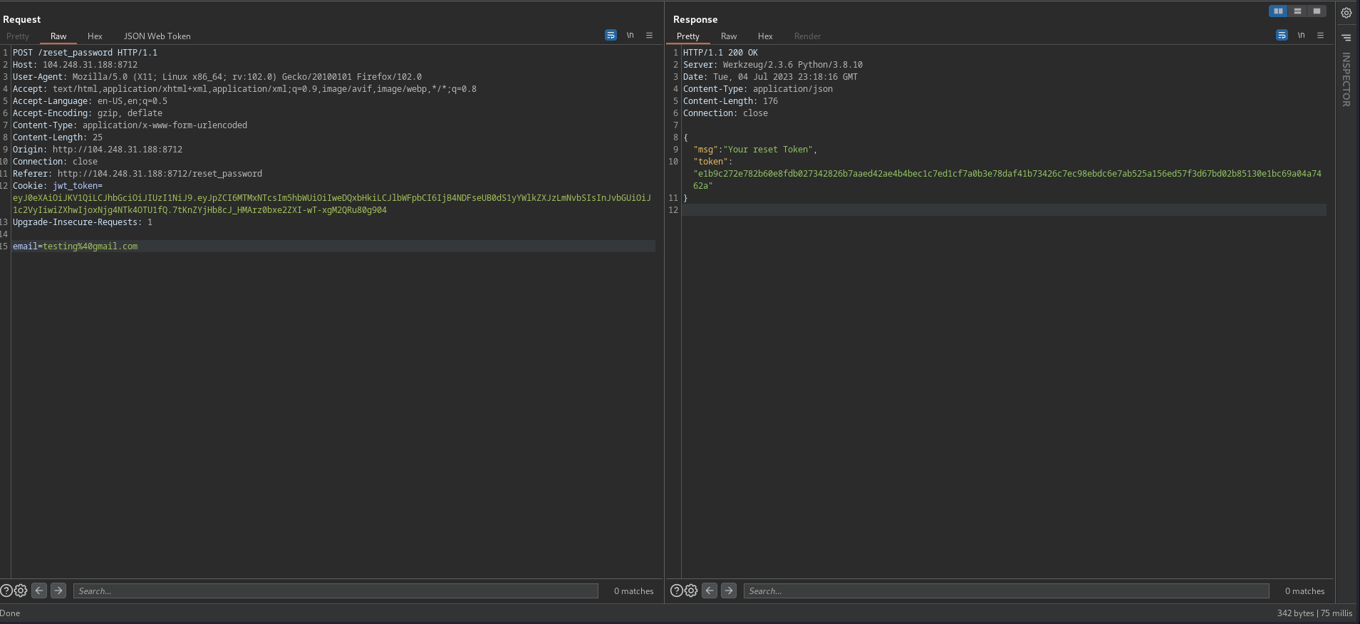
Task: Go to previous match in Request search
Action: click(x=39, y=591)
